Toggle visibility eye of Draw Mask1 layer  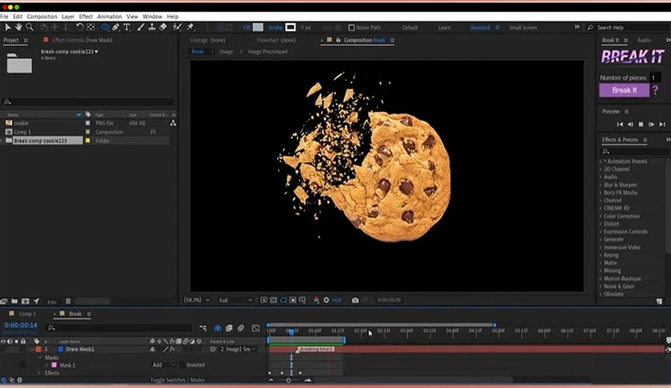(3, 349)
